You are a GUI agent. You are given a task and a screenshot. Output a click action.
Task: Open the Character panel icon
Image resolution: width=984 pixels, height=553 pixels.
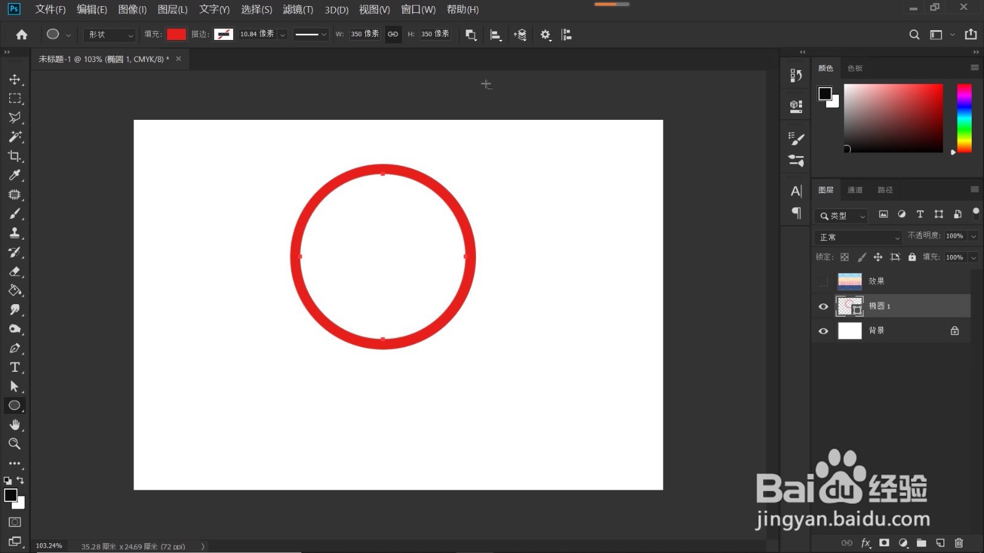[796, 191]
